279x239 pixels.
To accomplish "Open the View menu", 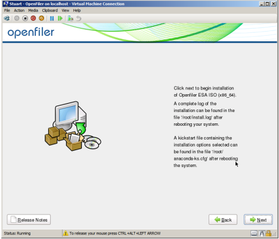I will 66,11.
